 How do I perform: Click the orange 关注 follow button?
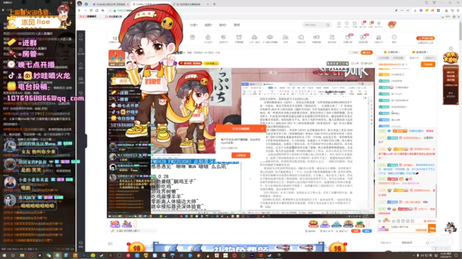367,52
